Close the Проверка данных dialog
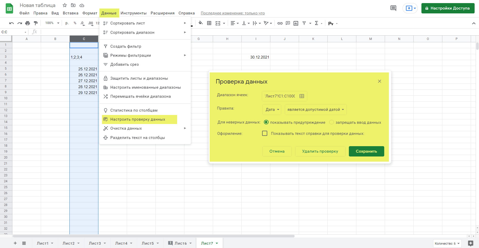The image size is (479, 248). click(x=380, y=81)
